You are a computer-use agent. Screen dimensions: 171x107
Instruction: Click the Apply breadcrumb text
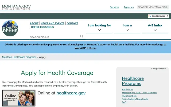pos(42,57)
